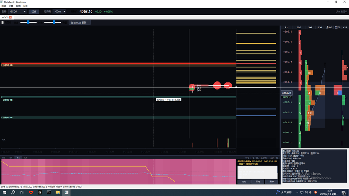The image size is (349, 196).
Task: Switch to the ALR indicator tab
Action: tap(25, 158)
